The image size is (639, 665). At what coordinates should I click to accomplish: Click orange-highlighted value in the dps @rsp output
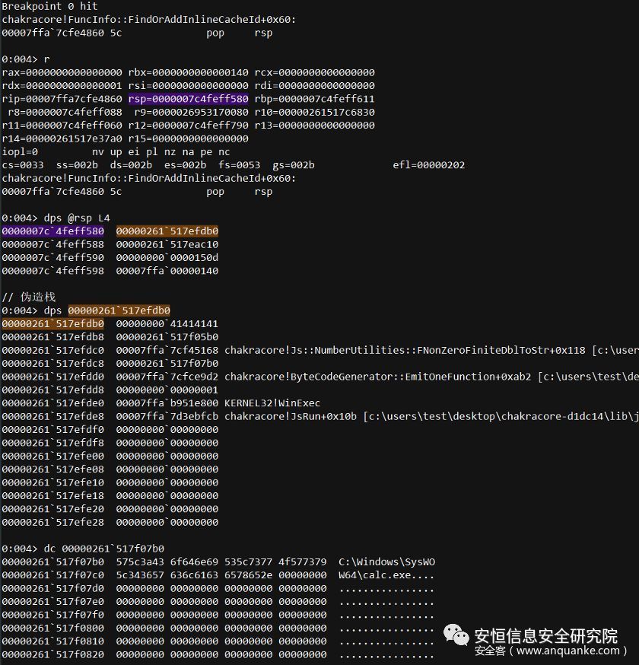point(167,231)
